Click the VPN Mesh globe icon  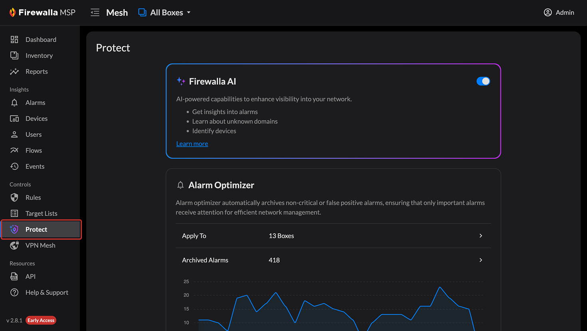tap(14, 245)
